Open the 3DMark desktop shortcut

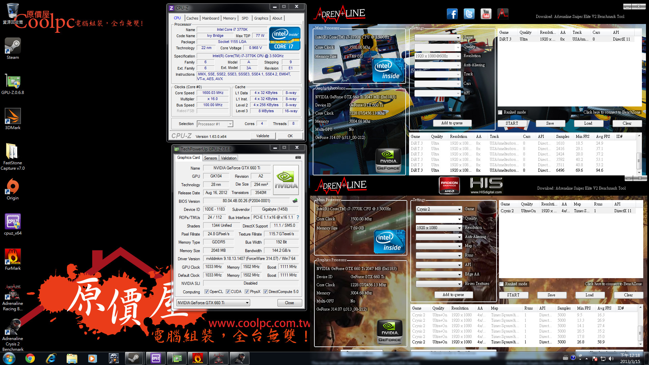(x=13, y=119)
